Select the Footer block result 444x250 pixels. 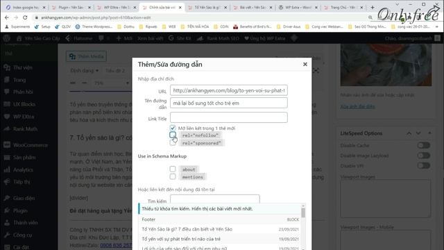pyautogui.click(x=220, y=219)
